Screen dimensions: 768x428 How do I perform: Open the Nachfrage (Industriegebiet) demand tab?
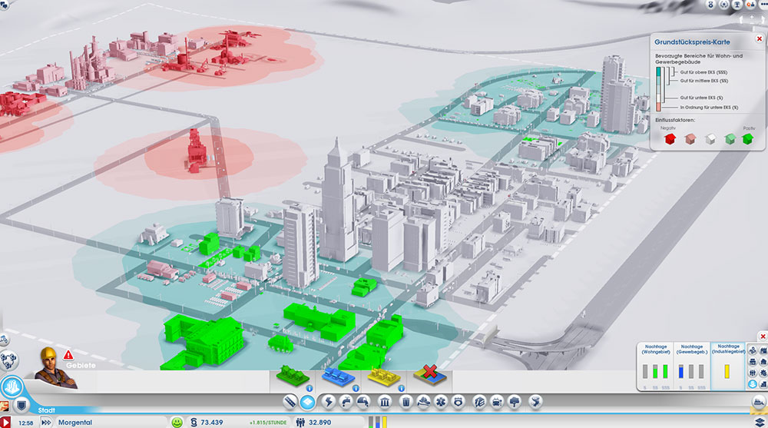click(728, 367)
